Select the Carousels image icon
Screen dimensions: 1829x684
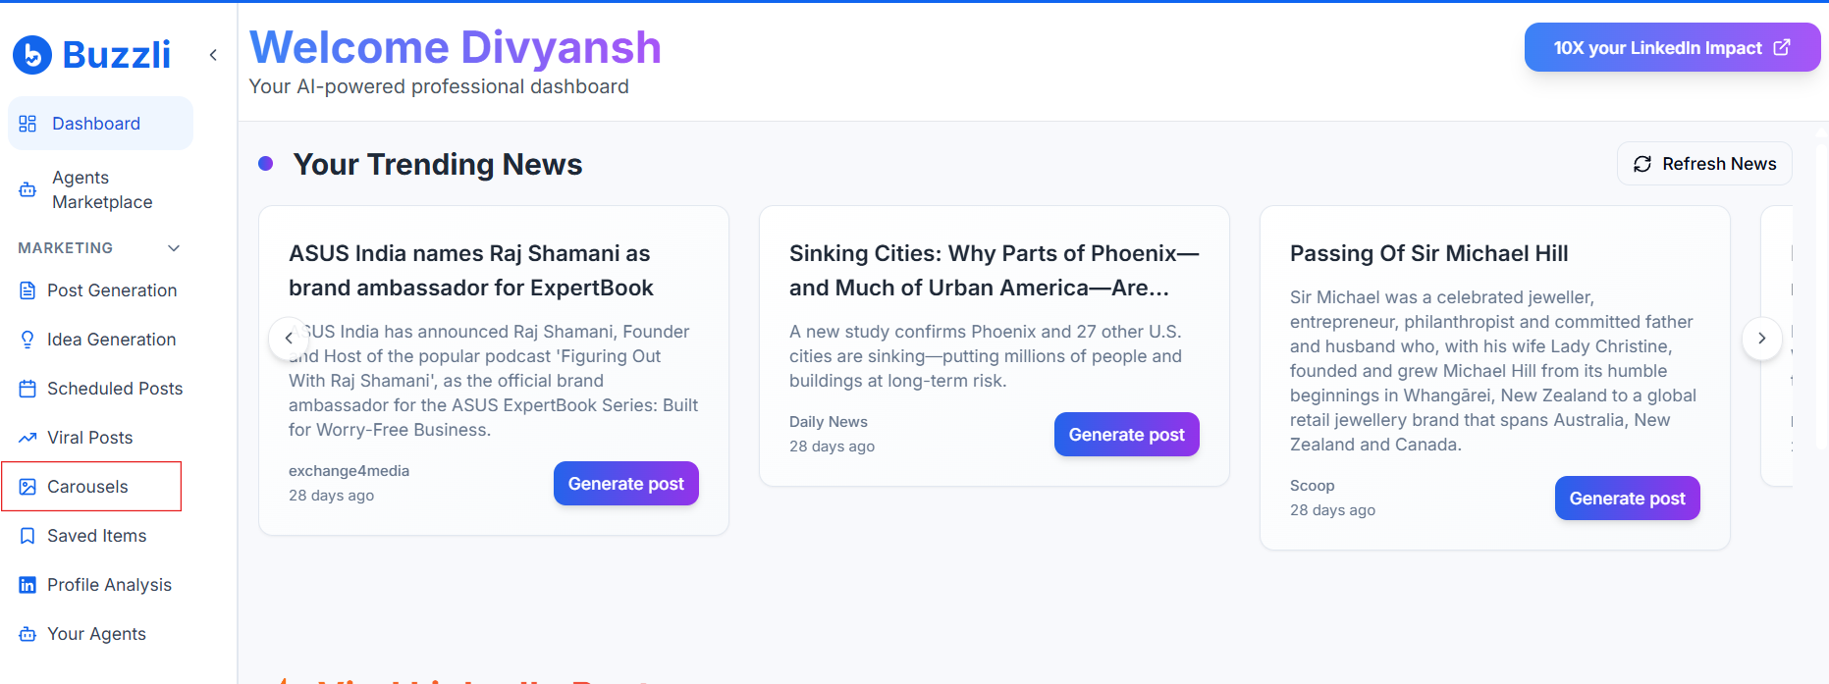(27, 486)
